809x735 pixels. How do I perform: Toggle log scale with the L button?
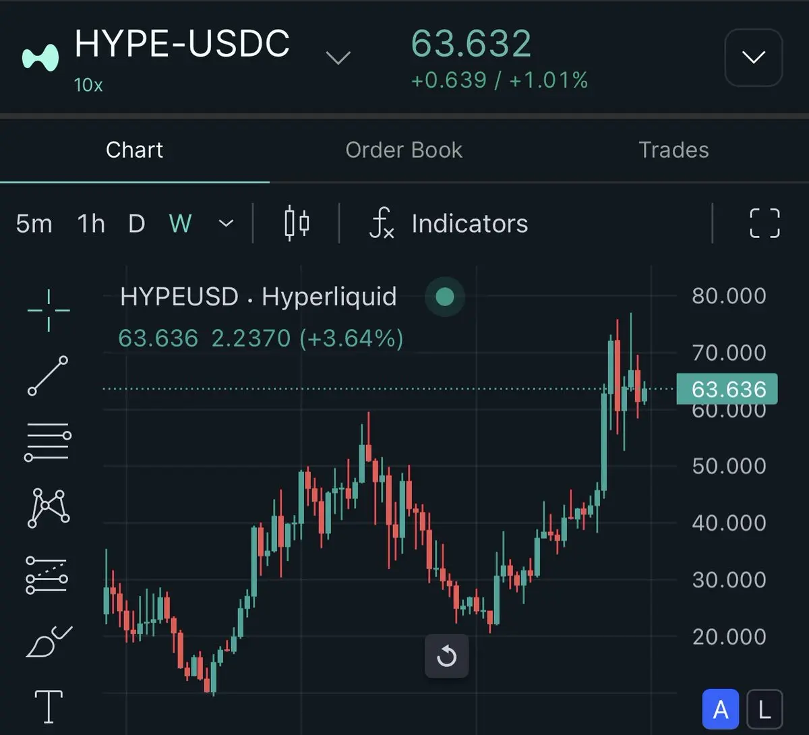tap(765, 709)
